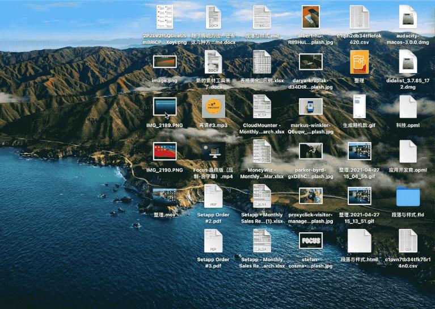435x309 pixels.
Task: Click the Setapp Order #3.pdf document
Action: tap(213, 241)
